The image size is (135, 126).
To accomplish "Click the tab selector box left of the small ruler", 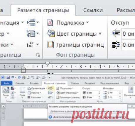I will (3, 106).
